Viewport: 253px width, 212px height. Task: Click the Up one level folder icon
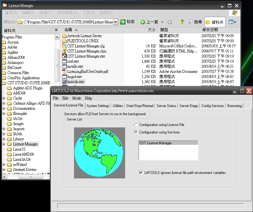click(182, 22)
